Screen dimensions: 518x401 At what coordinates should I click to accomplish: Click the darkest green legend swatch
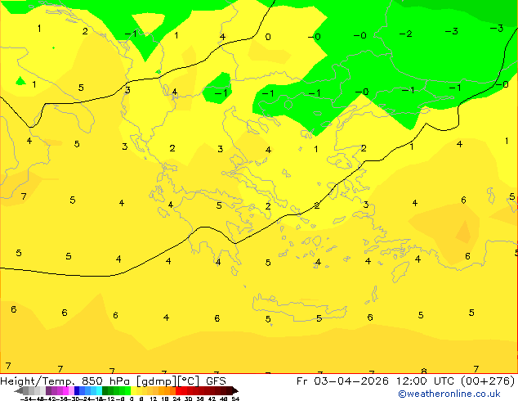coord(105,390)
